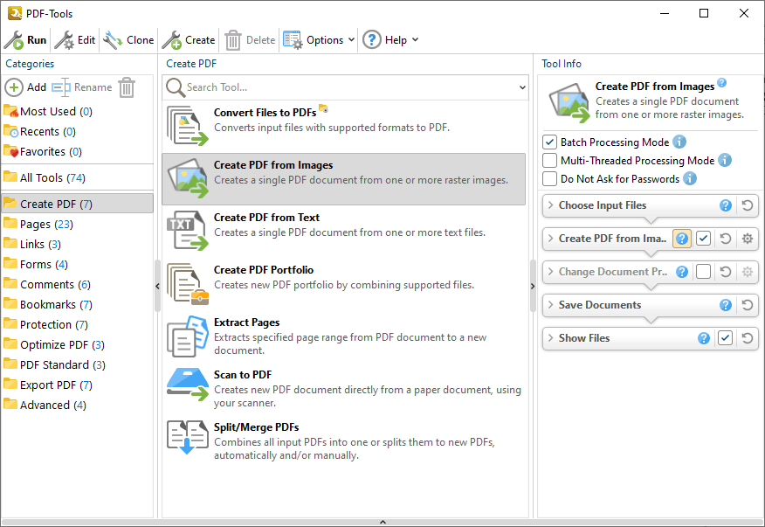765x527 pixels.
Task: Reset the Save Documents step
Action: (747, 305)
